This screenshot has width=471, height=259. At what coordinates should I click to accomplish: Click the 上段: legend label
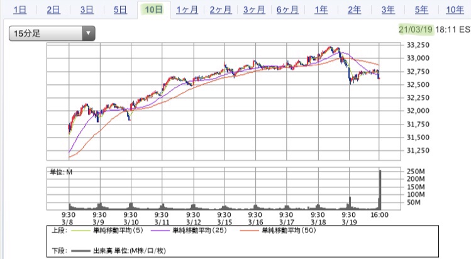click(60, 231)
